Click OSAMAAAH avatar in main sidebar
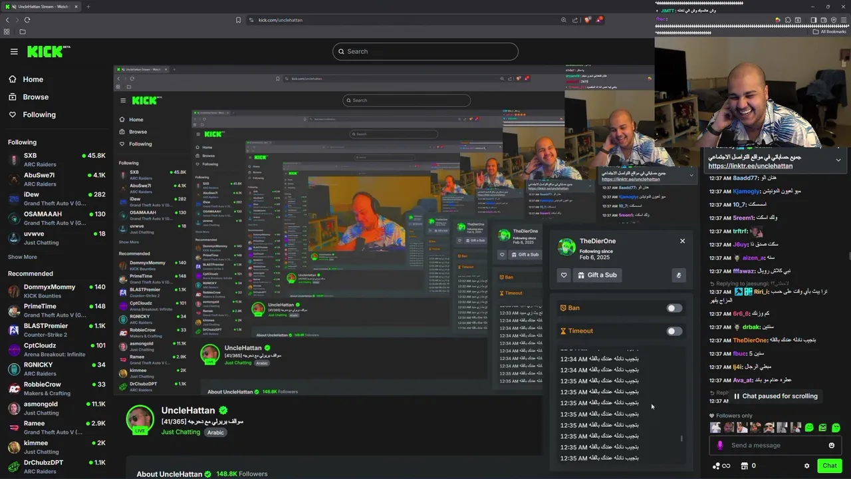851x479 pixels. 13,218
